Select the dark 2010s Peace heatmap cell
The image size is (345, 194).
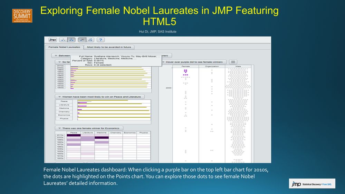pos(74,135)
